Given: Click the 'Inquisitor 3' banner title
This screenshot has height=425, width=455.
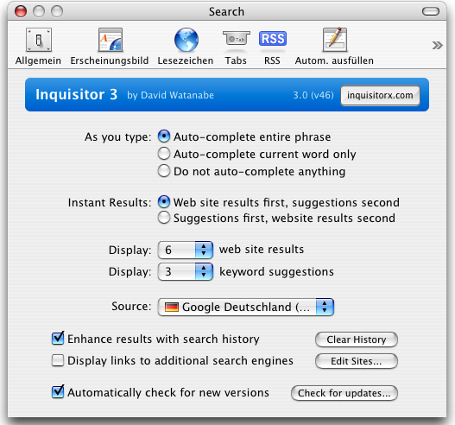Looking at the screenshot, I should [x=76, y=94].
